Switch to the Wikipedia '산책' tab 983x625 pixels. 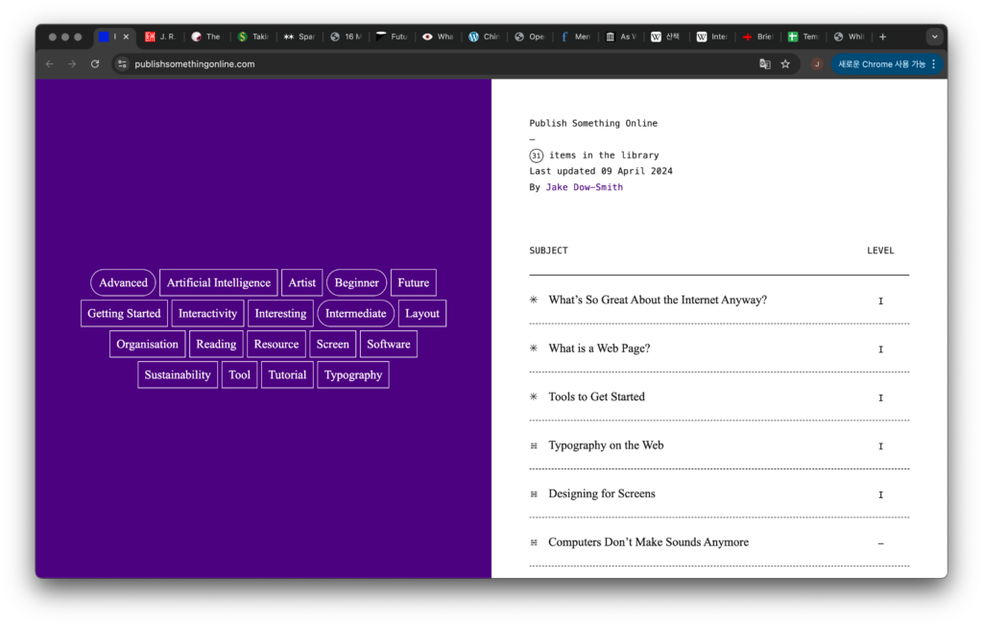click(666, 36)
